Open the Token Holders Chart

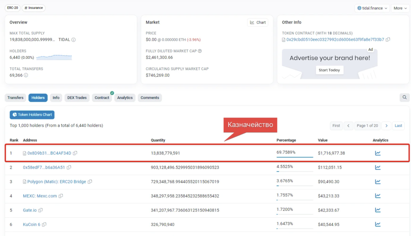pyautogui.click(x=32, y=115)
